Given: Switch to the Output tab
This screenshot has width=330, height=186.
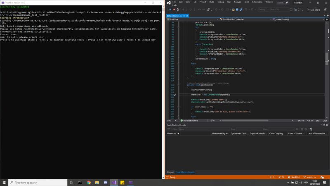Looking at the screenshot, I should point(170,172).
